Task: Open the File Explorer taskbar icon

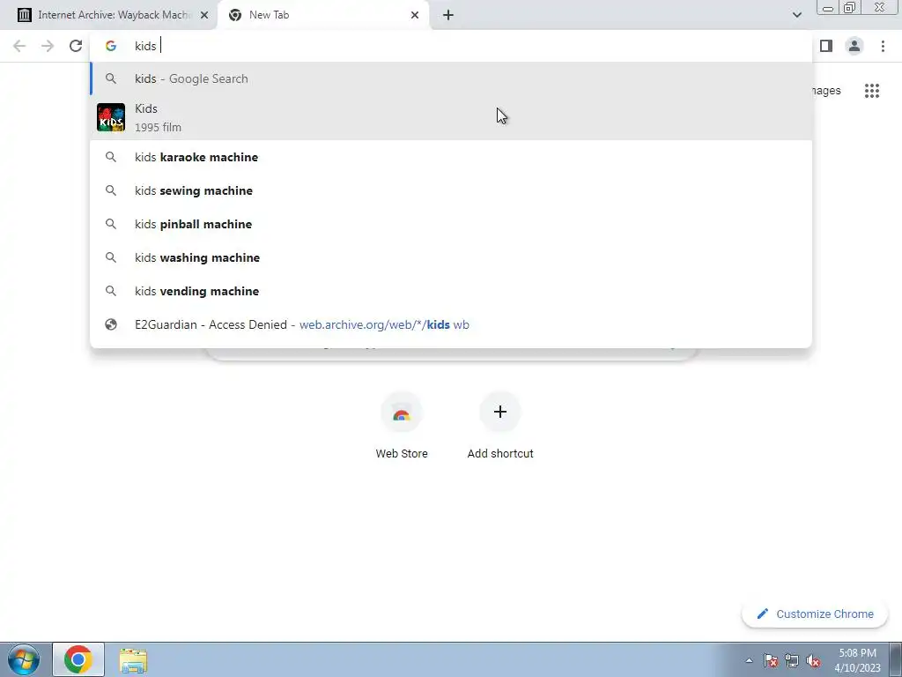Action: 133,660
